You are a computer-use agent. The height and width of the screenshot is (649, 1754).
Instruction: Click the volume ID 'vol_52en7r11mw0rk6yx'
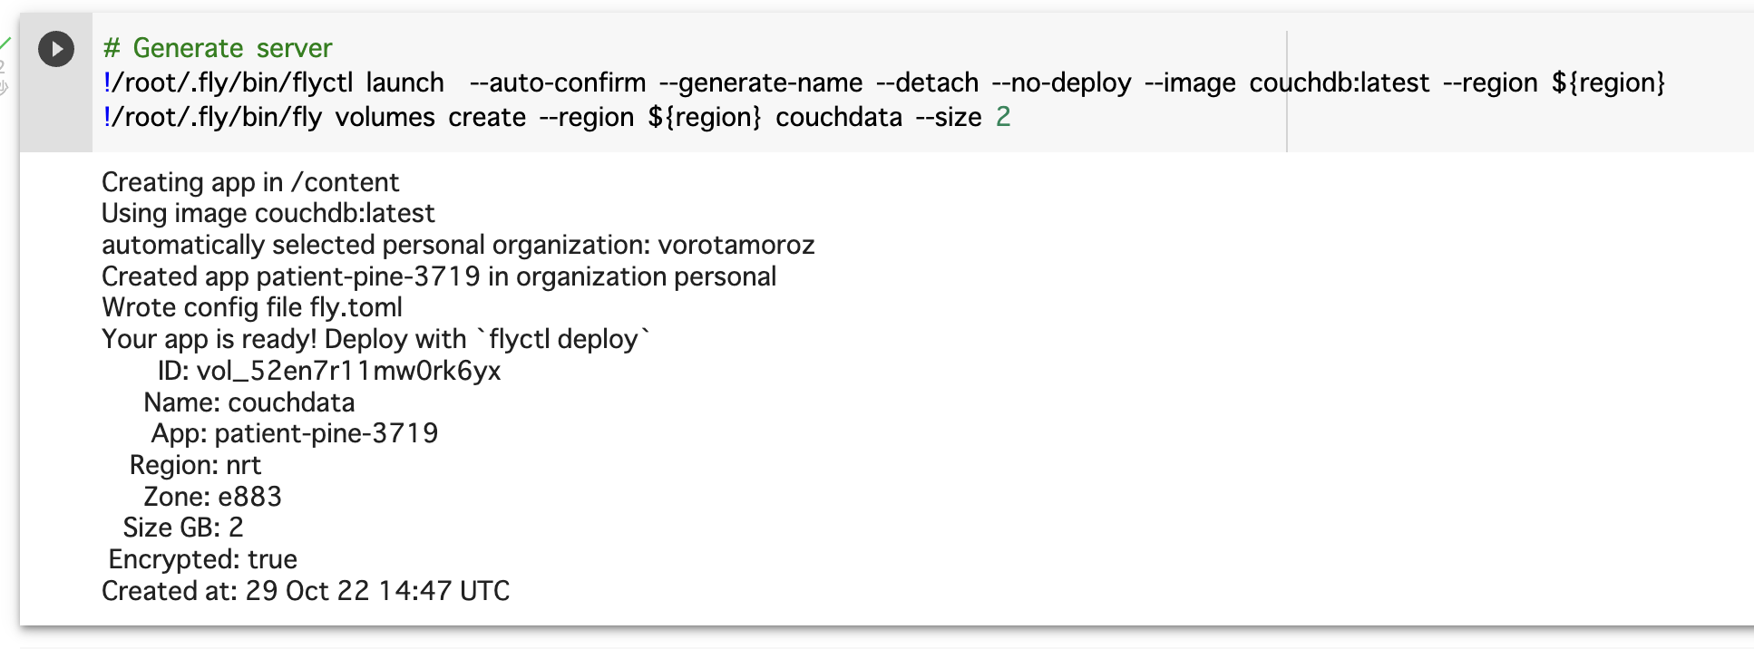[x=348, y=371]
